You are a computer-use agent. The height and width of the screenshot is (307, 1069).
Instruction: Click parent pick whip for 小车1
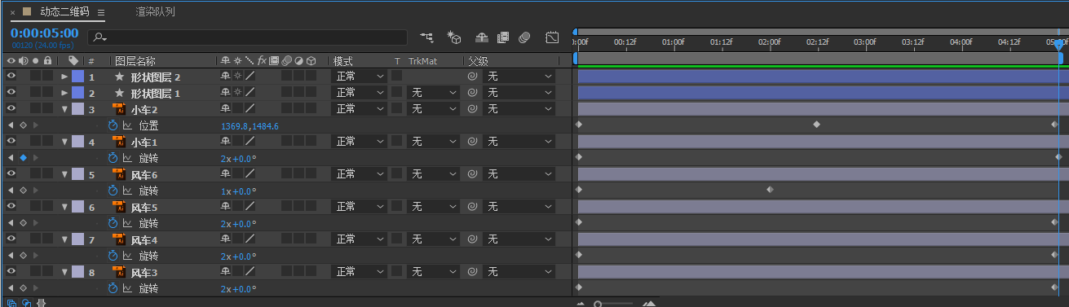pyautogui.click(x=472, y=142)
